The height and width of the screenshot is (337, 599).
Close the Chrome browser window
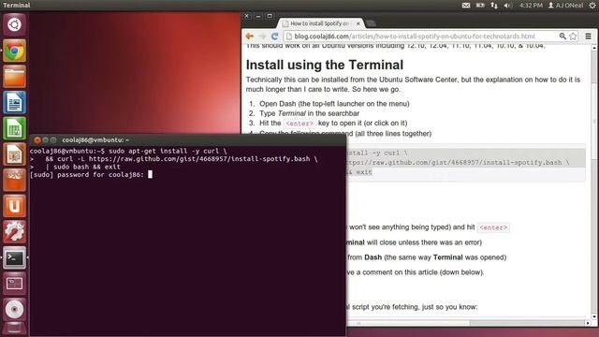tap(247, 16)
